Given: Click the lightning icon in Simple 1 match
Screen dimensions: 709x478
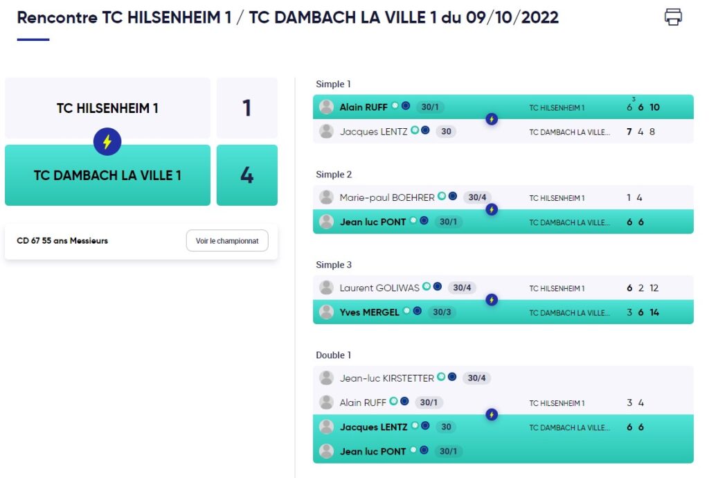Looking at the screenshot, I should 492,119.
